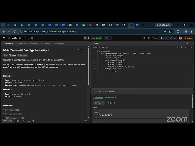This screenshot has width=195, height=146.
Task: Go to the next problem arrow
Action: click(x=28, y=38)
